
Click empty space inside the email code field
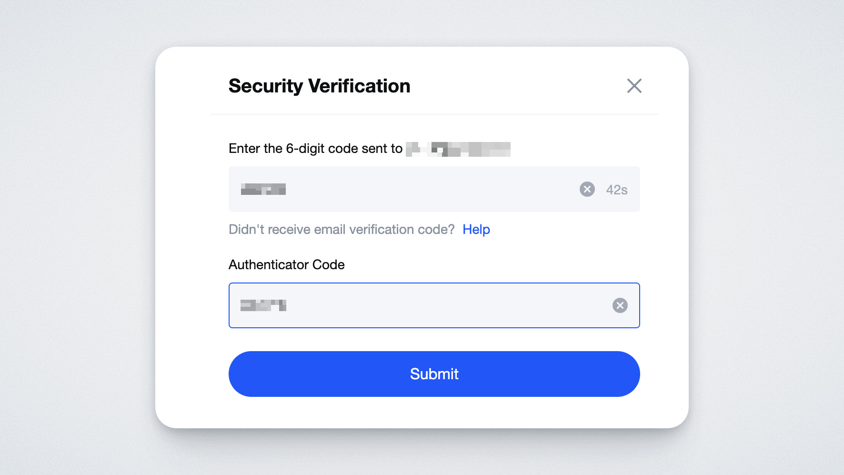[x=429, y=189]
